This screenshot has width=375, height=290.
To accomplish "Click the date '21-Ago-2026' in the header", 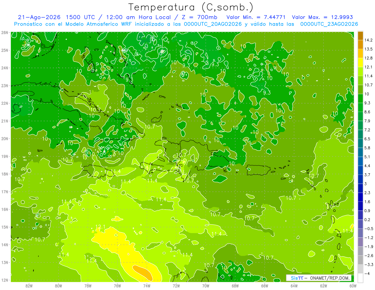I will pos(39,17).
